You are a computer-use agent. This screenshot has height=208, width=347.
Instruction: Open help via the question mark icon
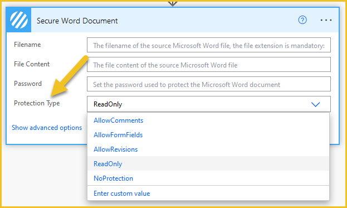[x=302, y=20]
